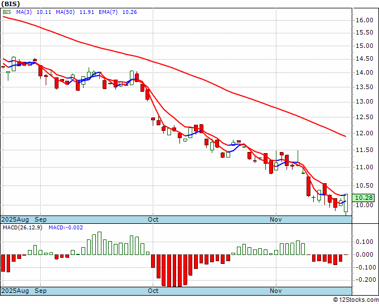
Task: Click the MA(3) indicator label
Action: coord(24,12)
